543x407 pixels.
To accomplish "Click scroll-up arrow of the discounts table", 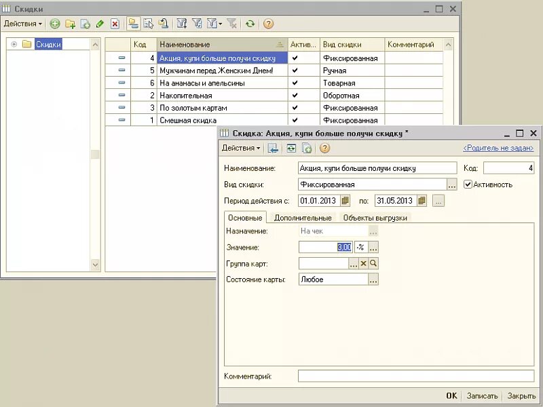I will tap(448, 45).
